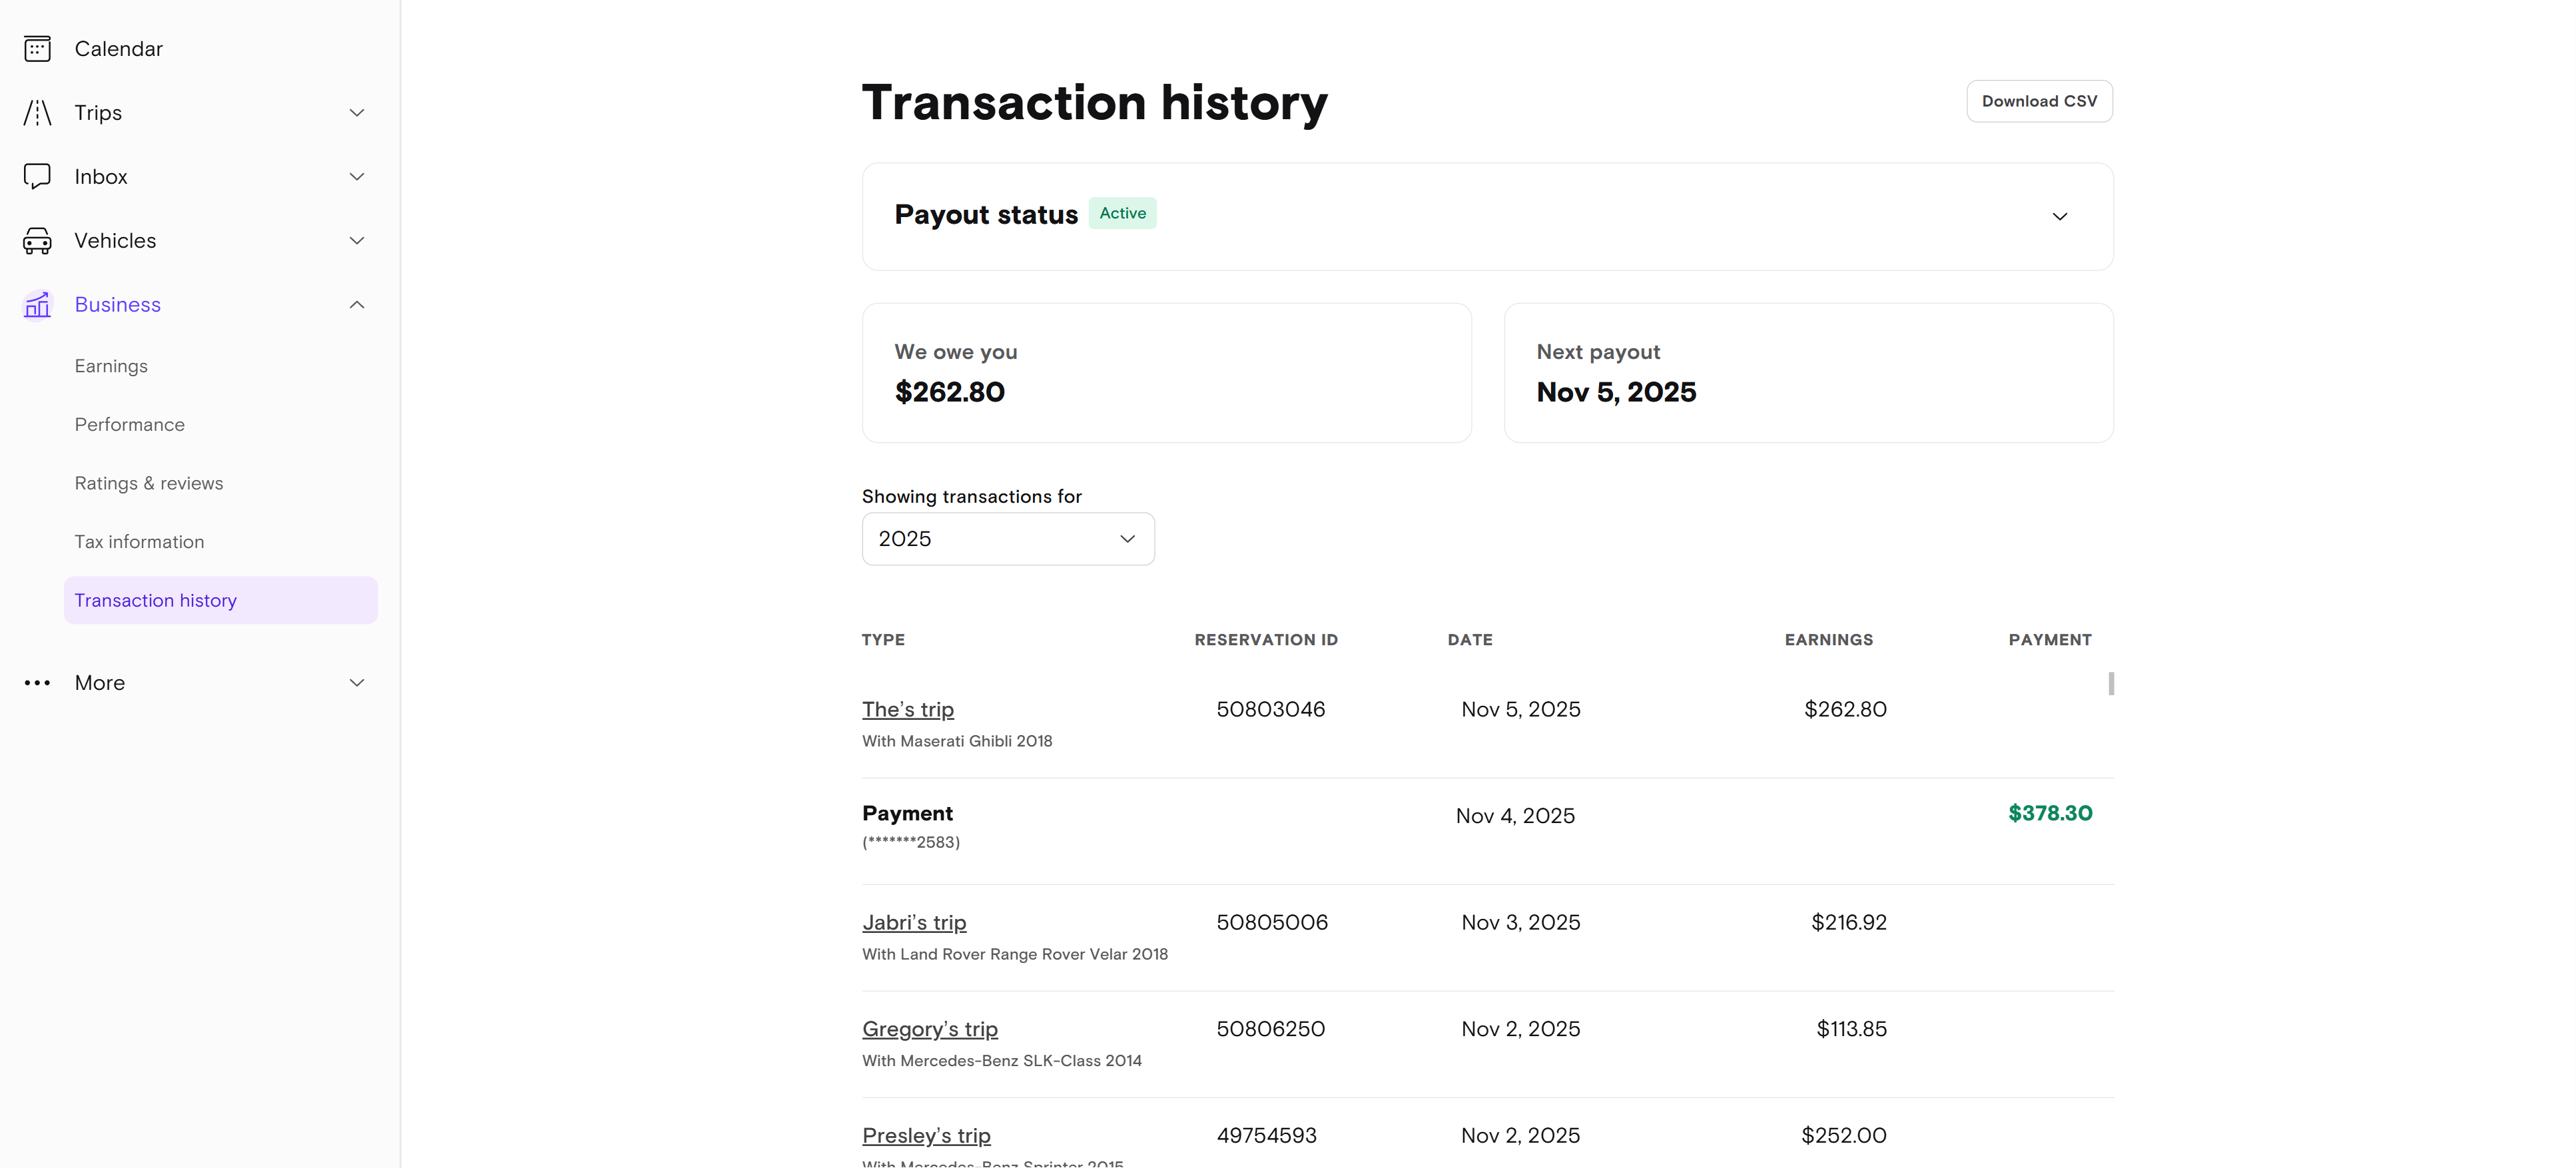
Task: Expand the Vehicles section chevron
Action: [357, 240]
